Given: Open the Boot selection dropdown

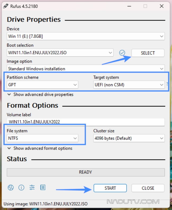Looking at the screenshot, I should pos(60,53).
